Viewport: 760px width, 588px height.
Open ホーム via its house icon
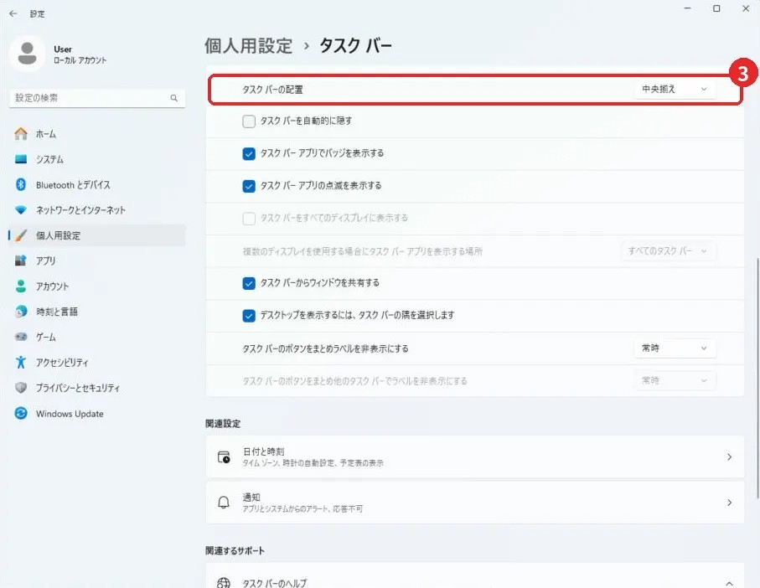click(x=21, y=134)
